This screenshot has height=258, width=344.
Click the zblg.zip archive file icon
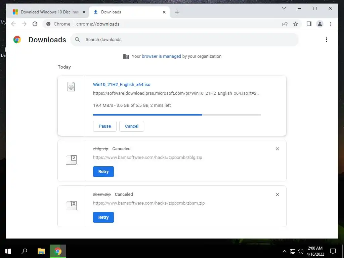[71, 160]
